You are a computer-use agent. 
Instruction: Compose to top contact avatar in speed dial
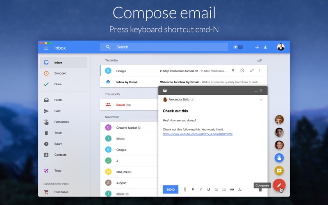(x=279, y=119)
